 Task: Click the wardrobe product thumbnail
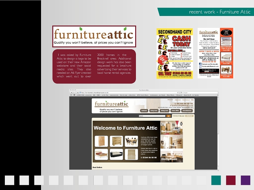click(x=101, y=141)
